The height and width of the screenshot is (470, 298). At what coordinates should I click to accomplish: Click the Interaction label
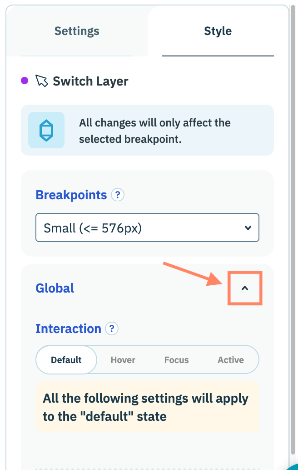click(68, 328)
